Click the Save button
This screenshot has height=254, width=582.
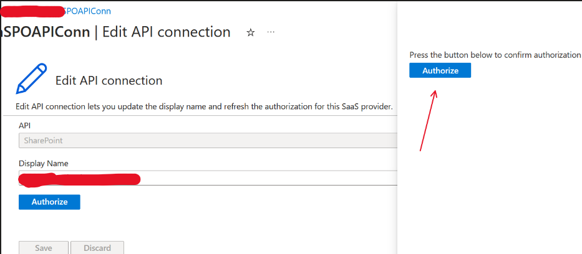tap(44, 248)
